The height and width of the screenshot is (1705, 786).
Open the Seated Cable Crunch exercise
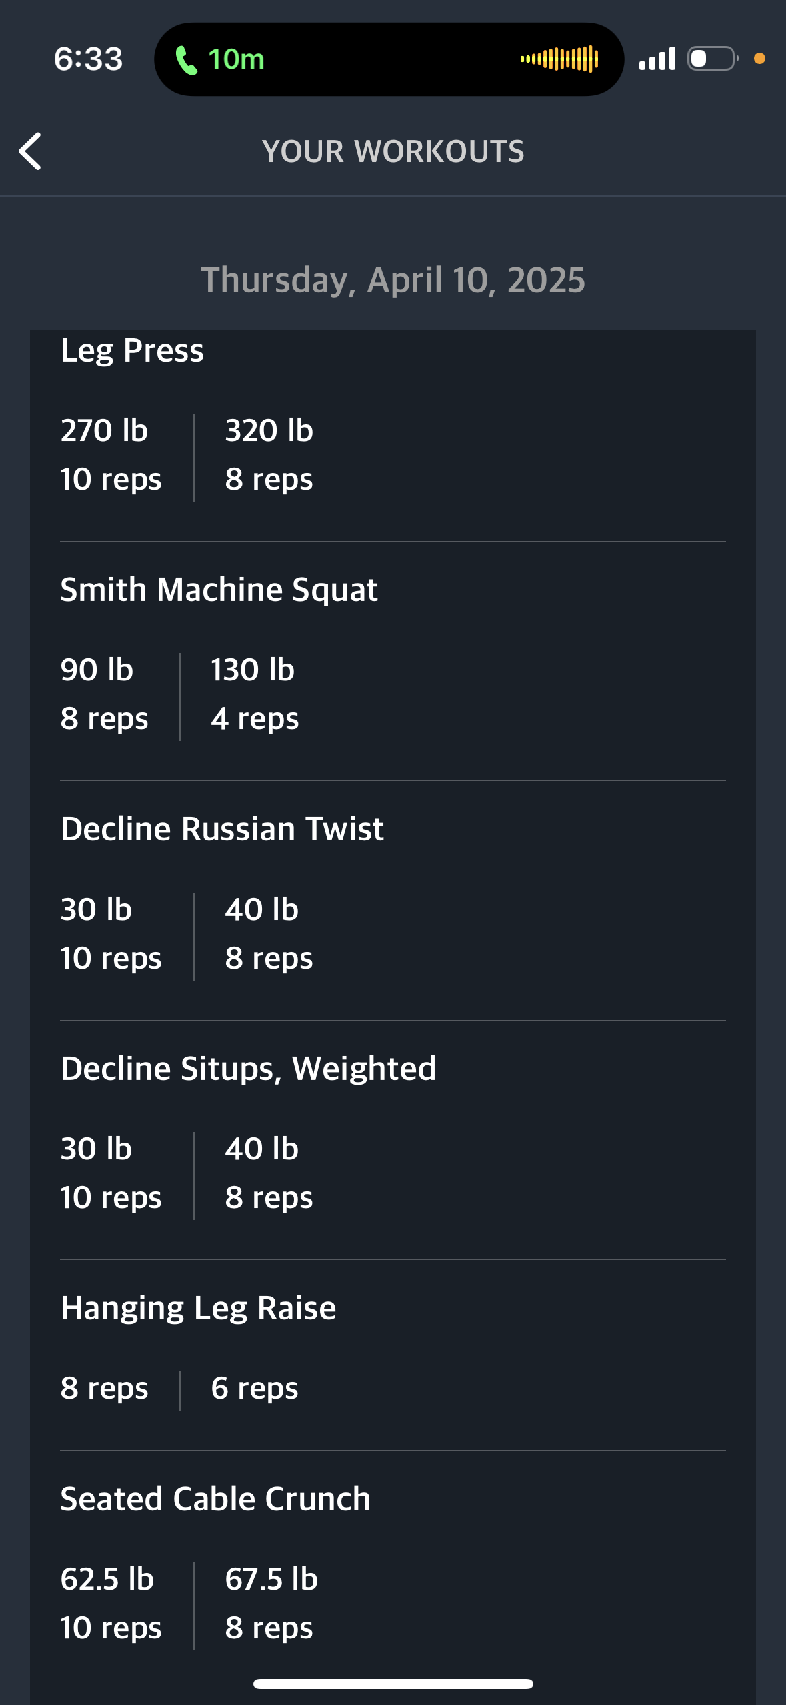point(215,1499)
